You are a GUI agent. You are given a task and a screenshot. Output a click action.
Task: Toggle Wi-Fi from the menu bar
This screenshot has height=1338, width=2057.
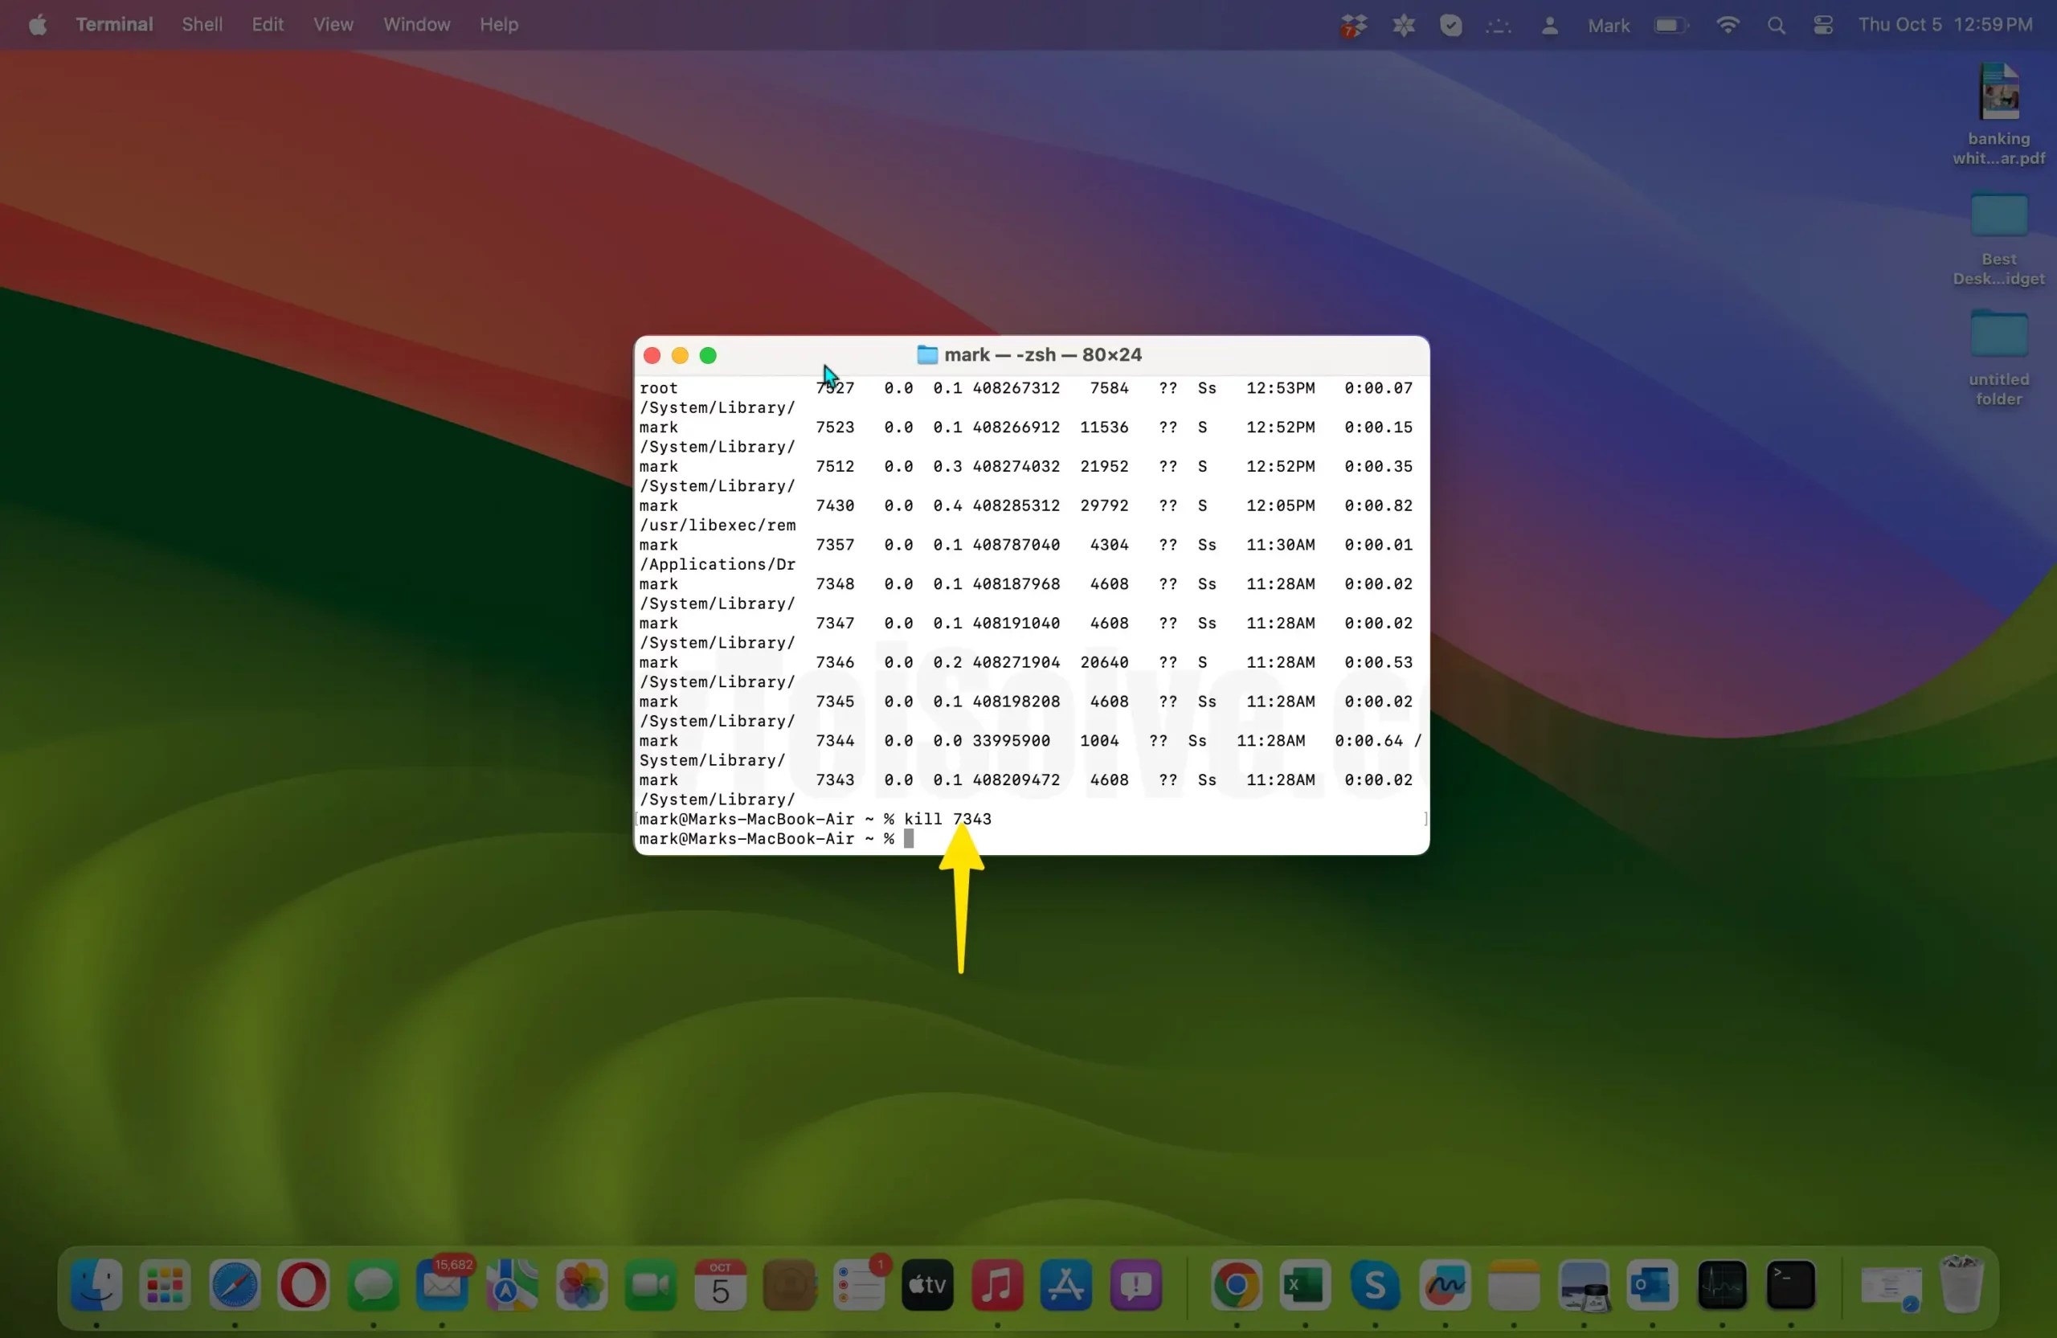coord(1727,24)
